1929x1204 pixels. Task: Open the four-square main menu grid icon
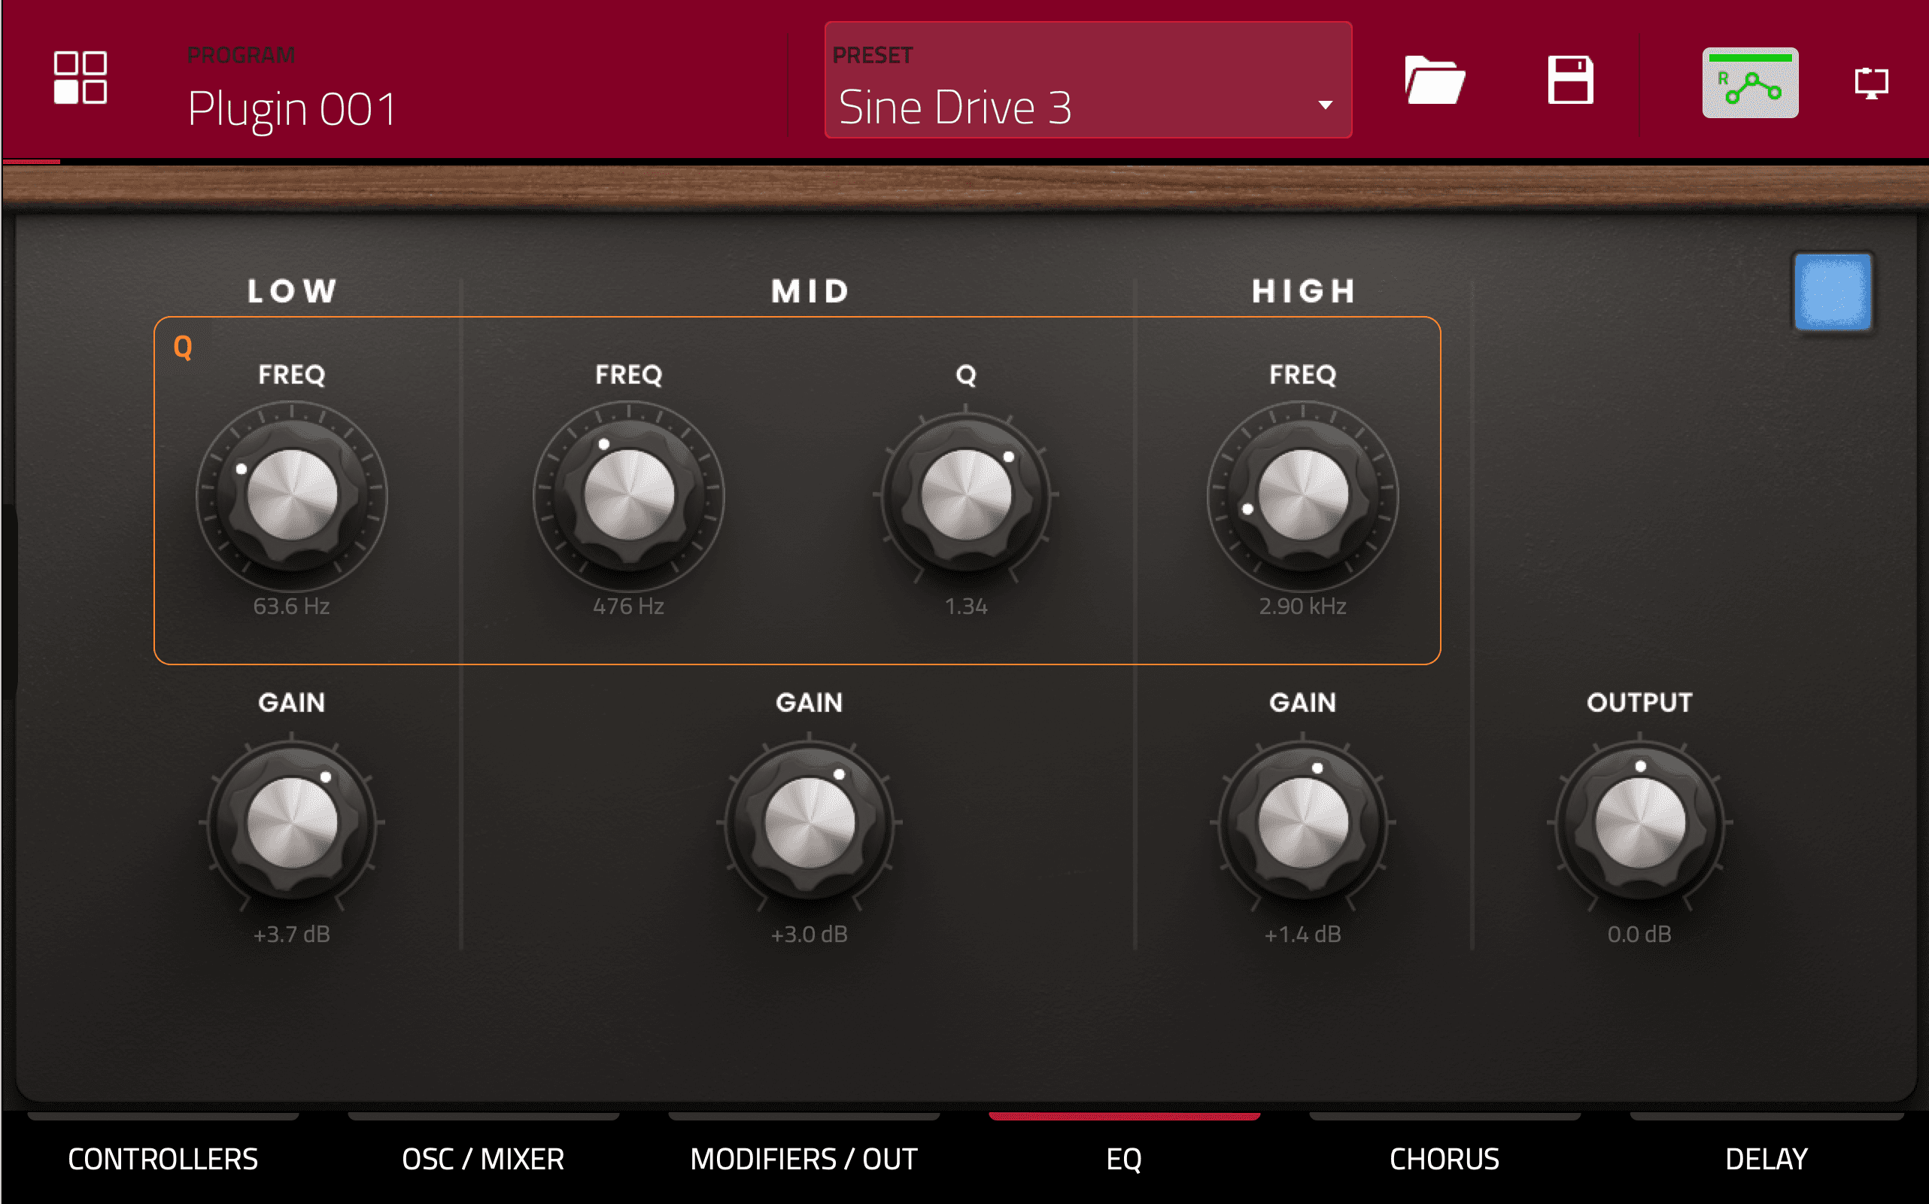tap(80, 78)
